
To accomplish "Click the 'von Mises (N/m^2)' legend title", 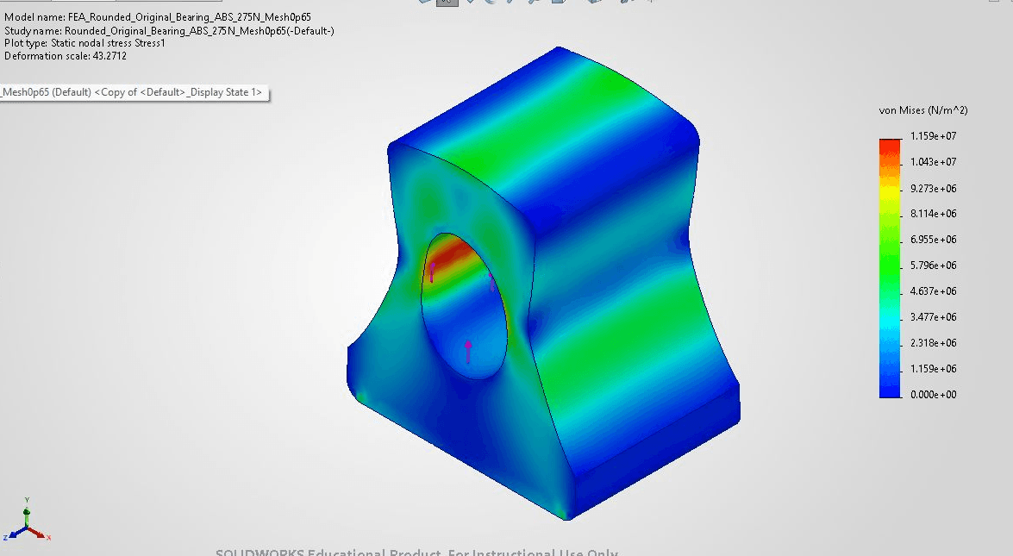I will pos(923,110).
